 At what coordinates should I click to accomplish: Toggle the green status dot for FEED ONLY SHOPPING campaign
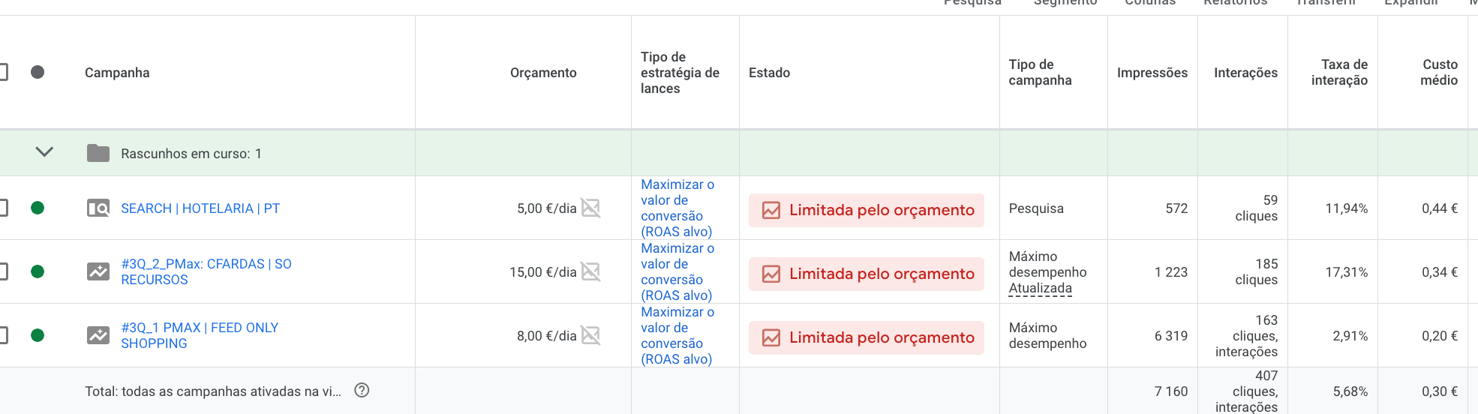[x=38, y=335]
